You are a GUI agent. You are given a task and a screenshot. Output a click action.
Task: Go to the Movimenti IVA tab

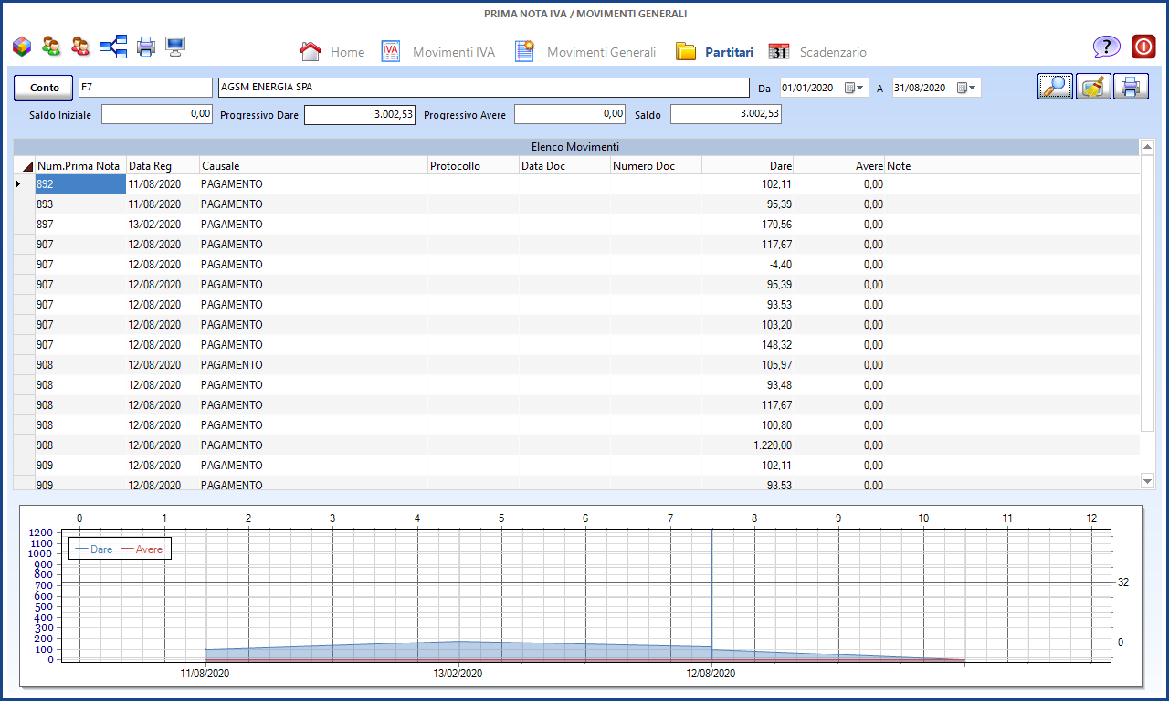click(438, 52)
